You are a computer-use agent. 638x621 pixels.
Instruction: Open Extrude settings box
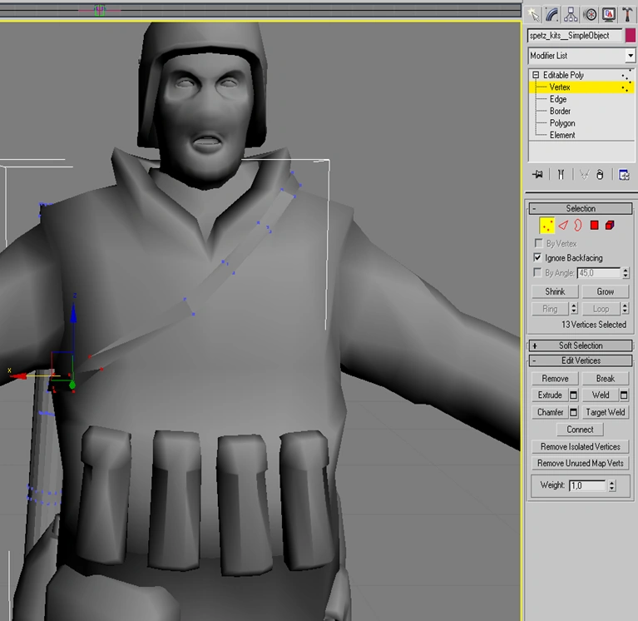pos(573,395)
